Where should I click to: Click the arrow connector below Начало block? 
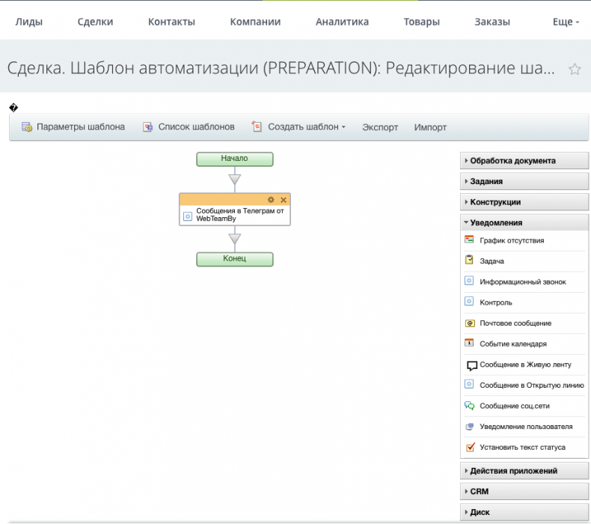(235, 180)
